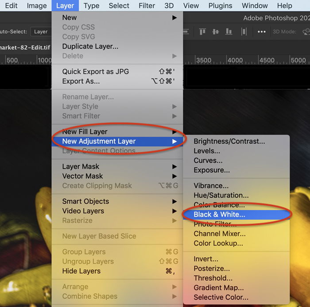
Task: Select Invert... adjustment
Action: point(236,259)
